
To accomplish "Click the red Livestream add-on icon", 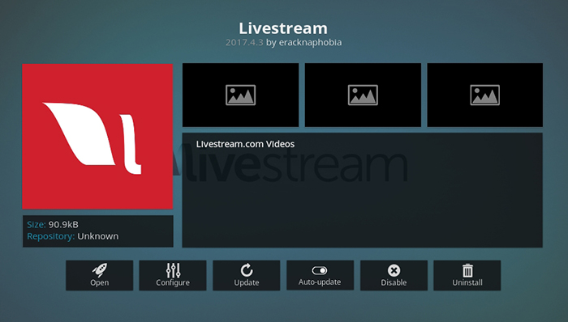I will (98, 137).
